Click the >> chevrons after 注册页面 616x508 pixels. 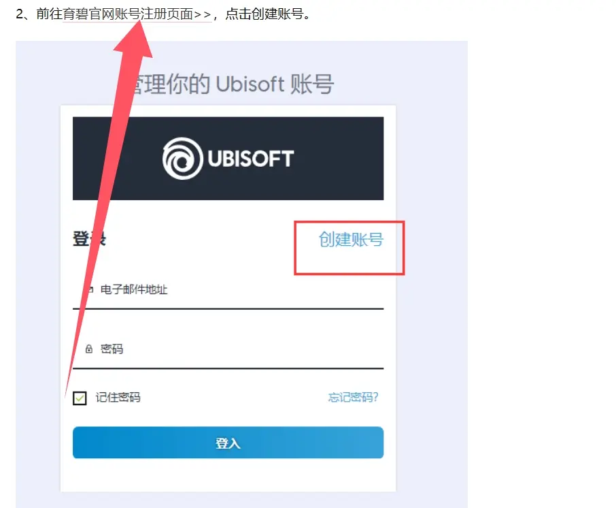[203, 15]
